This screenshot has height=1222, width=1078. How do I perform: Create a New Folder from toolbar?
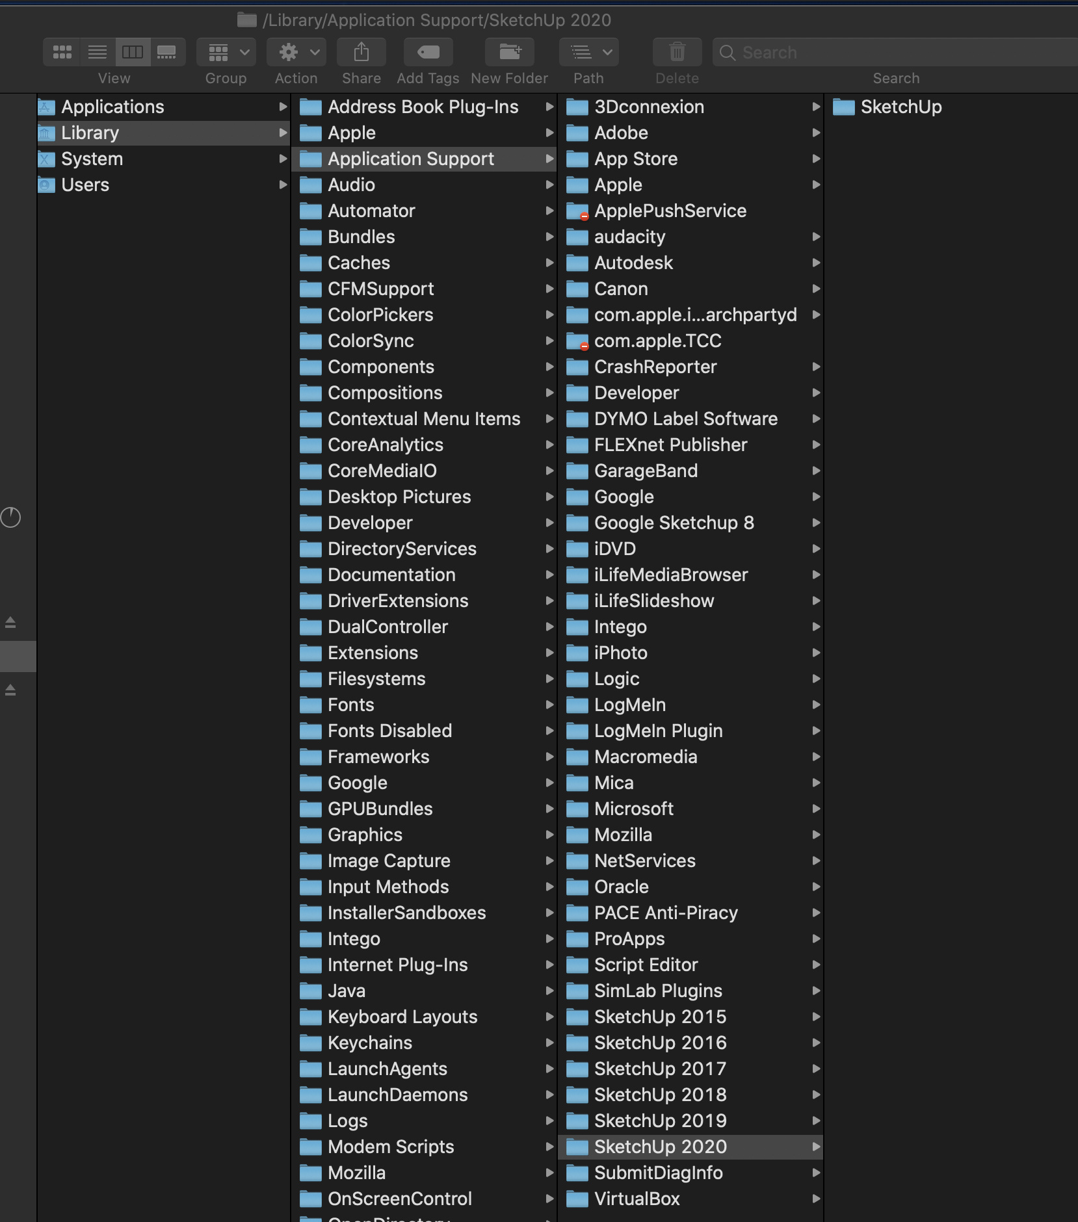510,52
